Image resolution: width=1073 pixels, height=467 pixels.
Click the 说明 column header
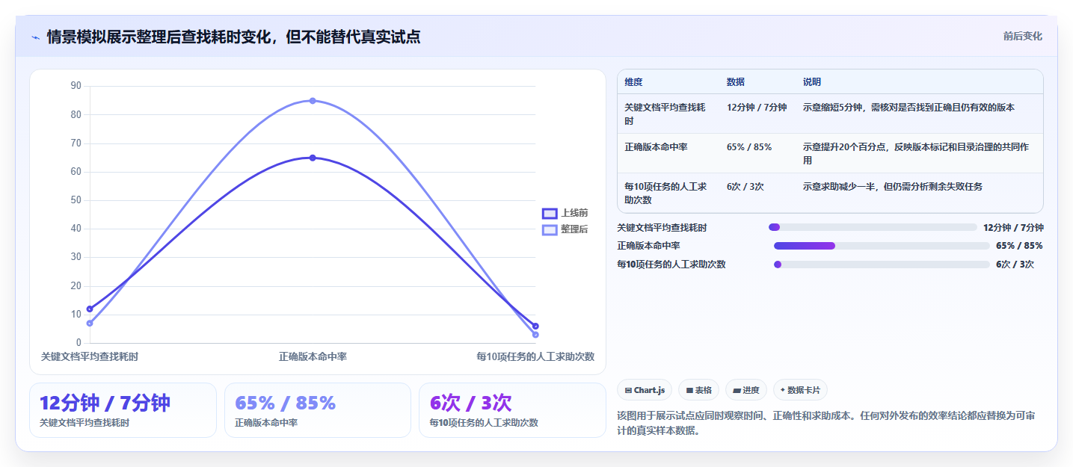pos(812,82)
